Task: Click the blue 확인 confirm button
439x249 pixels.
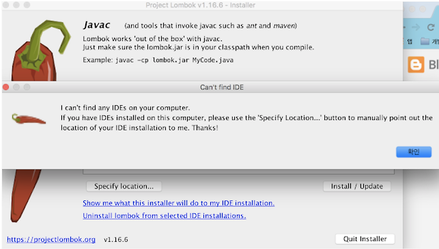Action: pyautogui.click(x=413, y=152)
